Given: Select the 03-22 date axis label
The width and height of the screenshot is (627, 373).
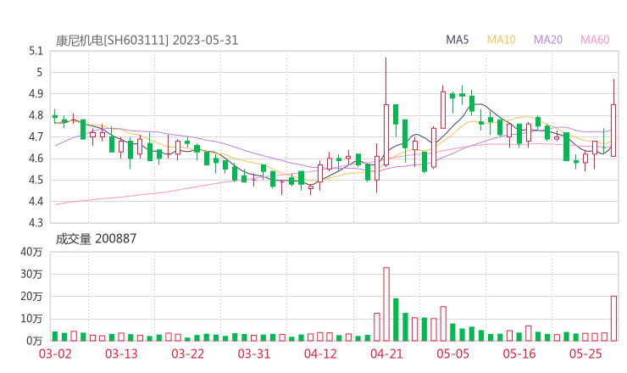Looking at the screenshot, I should click(x=188, y=353).
